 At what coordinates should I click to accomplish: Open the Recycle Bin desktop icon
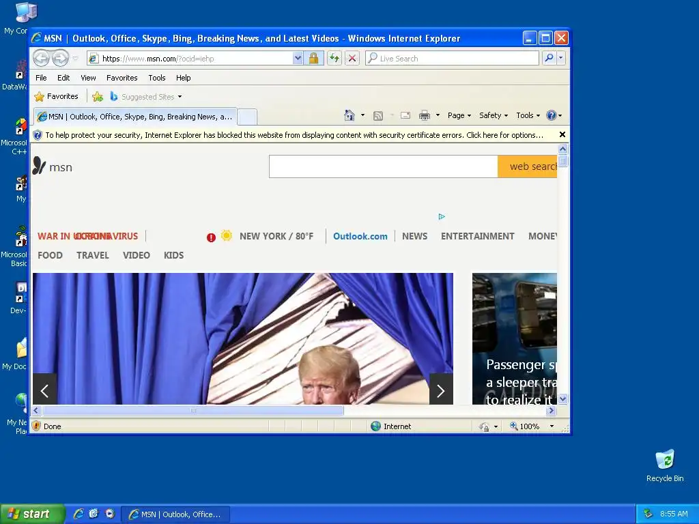click(x=665, y=465)
